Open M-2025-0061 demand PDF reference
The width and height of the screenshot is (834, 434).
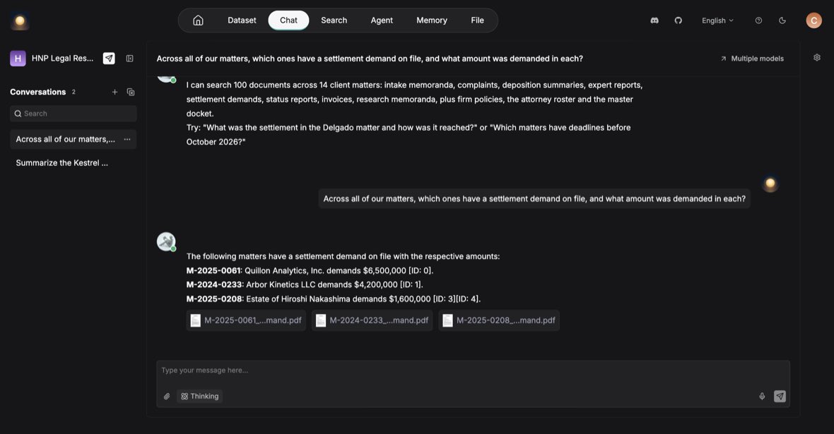(x=246, y=320)
